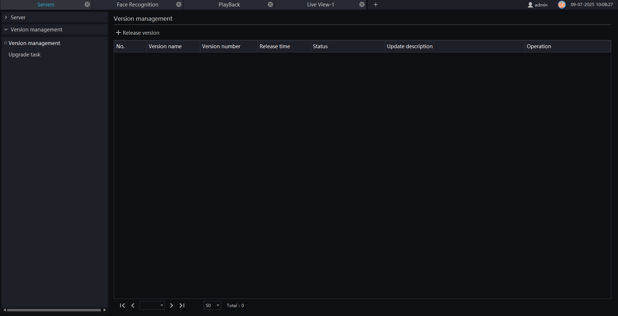Click the date and time display
The height and width of the screenshot is (316, 618).
point(592,5)
